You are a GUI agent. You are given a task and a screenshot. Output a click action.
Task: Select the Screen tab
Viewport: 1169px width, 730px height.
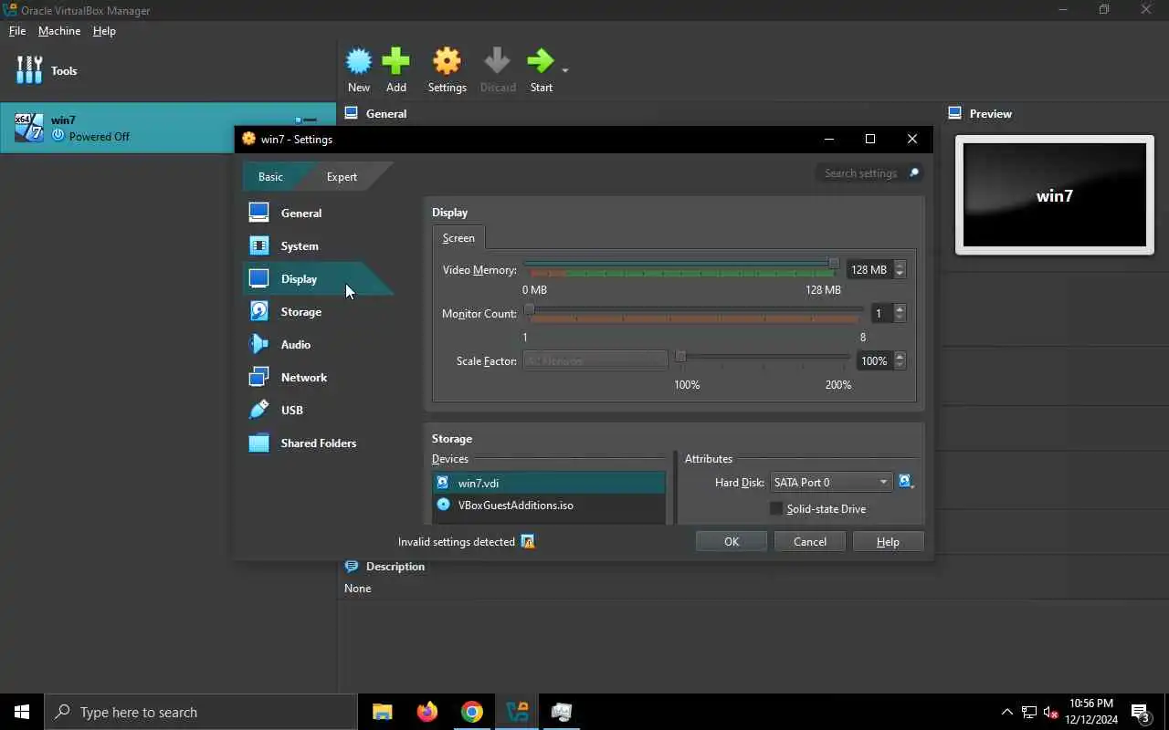click(x=458, y=237)
